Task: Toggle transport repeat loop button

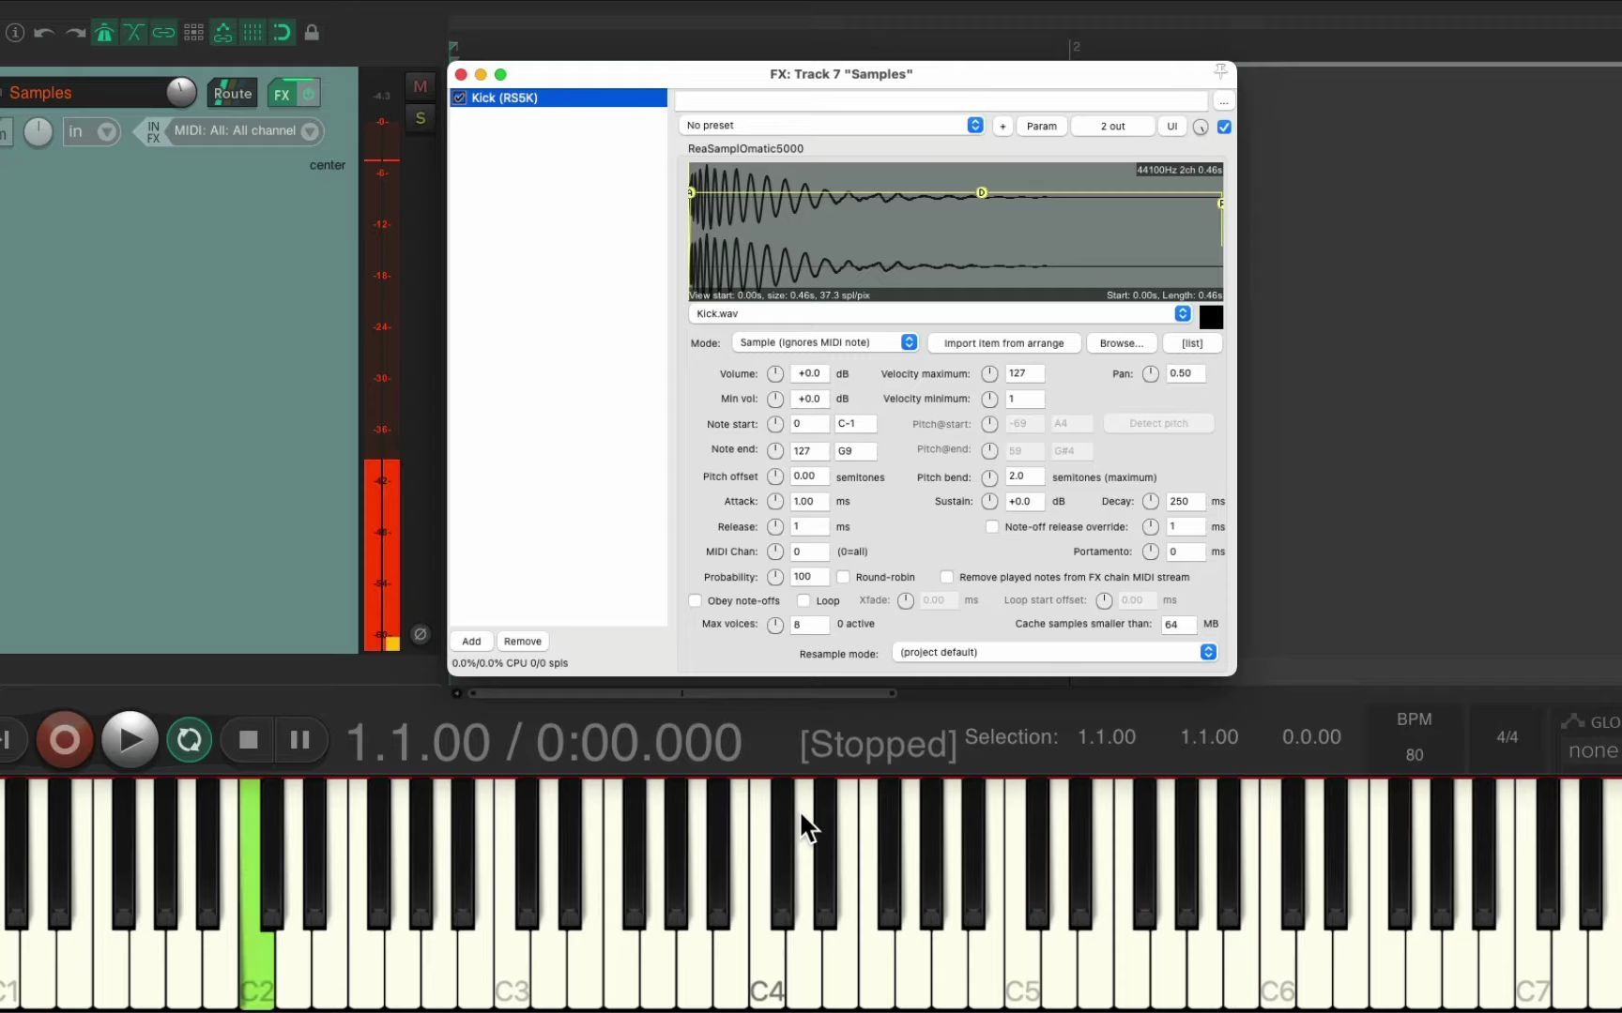Action: [x=189, y=740]
